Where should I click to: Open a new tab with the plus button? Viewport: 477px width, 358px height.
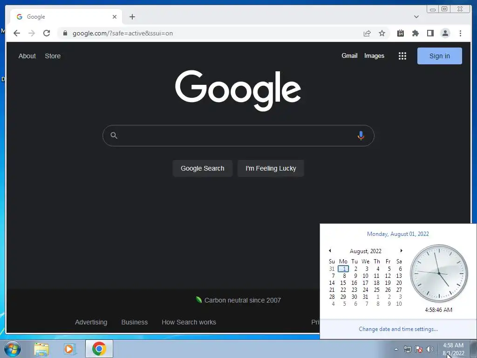(x=132, y=17)
